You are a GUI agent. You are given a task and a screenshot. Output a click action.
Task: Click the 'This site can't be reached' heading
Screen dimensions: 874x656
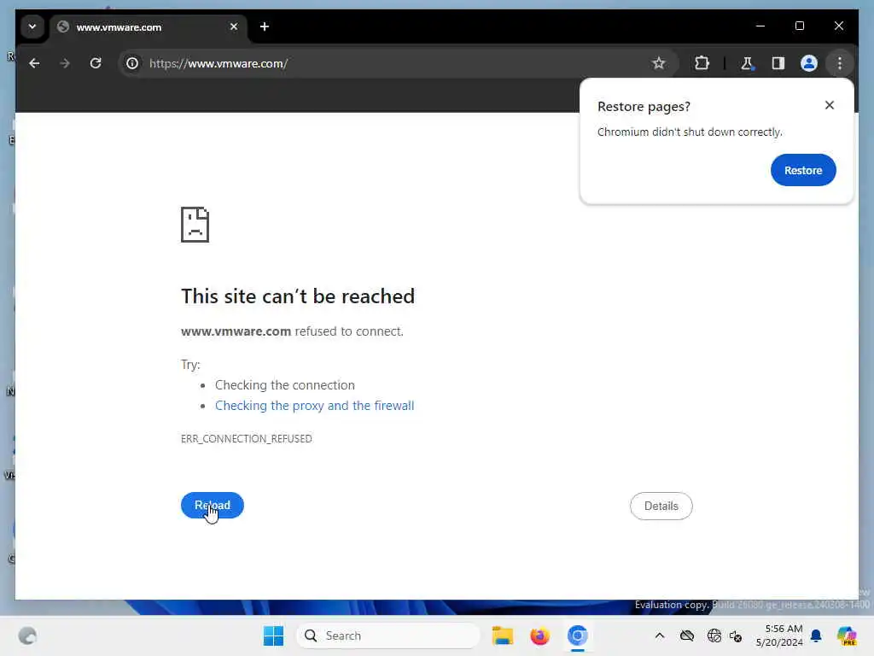pos(298,296)
